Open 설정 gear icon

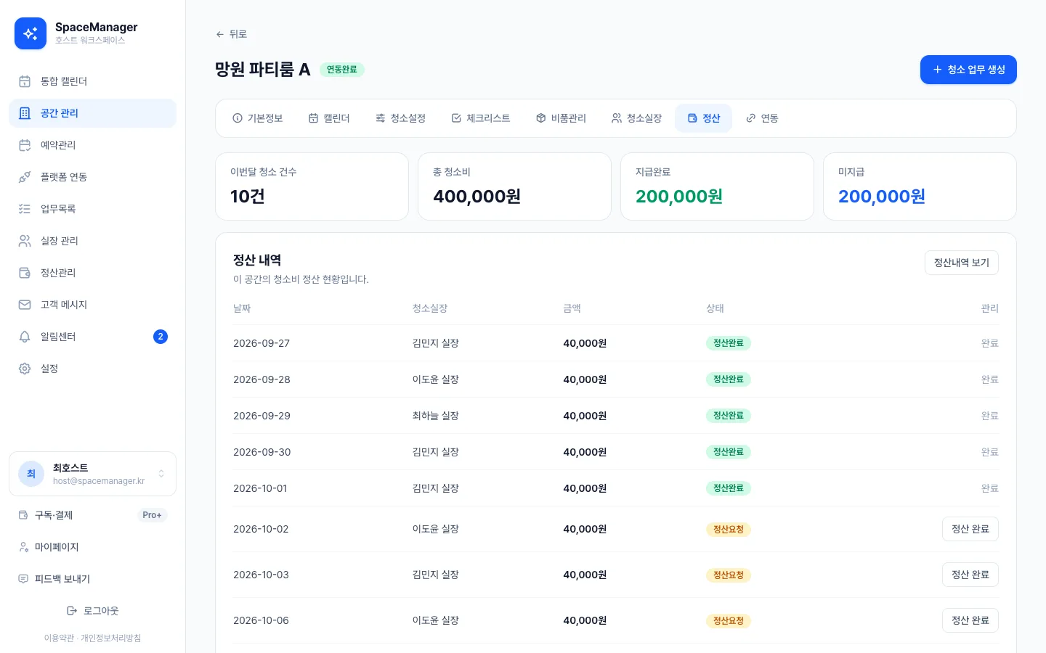click(x=25, y=369)
